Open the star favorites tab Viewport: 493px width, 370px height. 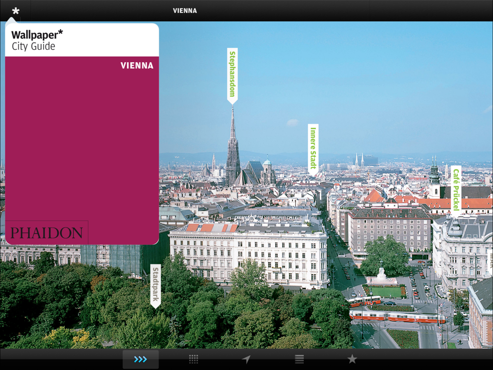click(x=352, y=359)
